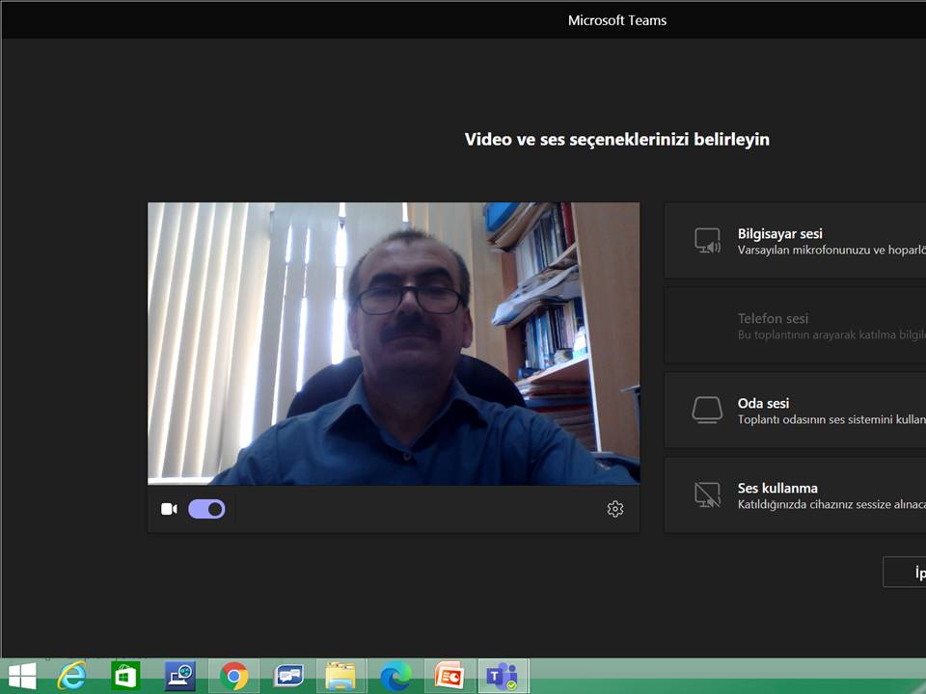Click the Oda sesi room audio icon
The height and width of the screenshot is (694, 926).
pos(707,411)
